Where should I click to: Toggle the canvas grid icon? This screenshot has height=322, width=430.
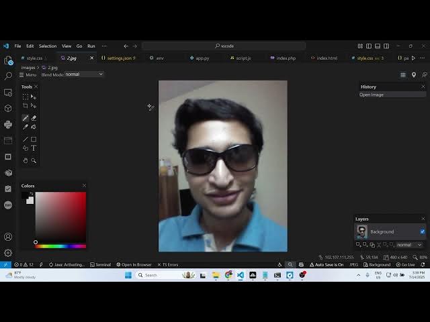403,74
